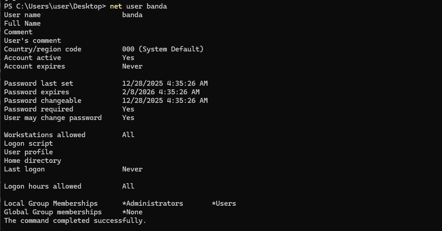Screen dimensions: 442x231
Task: Click the 'net' command word in the prompt
Action: [x=116, y=6]
